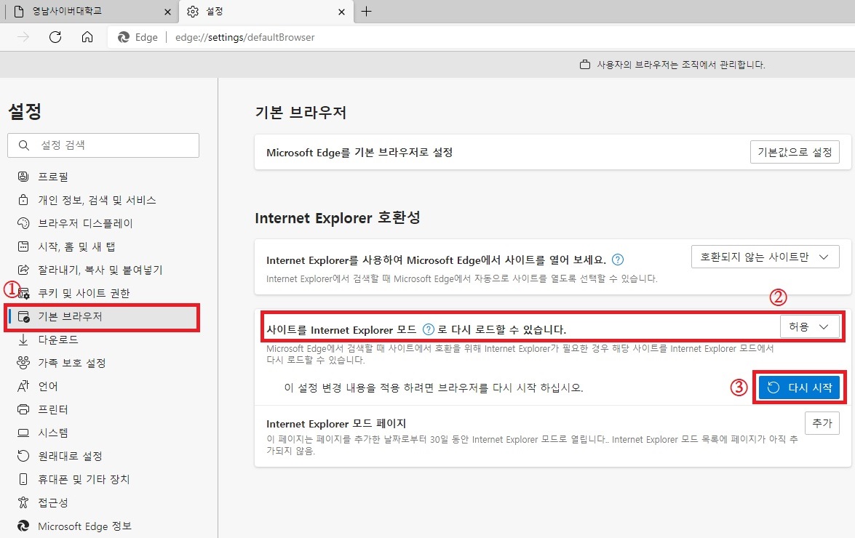Click the briefcase icon in managed notice

pyautogui.click(x=585, y=65)
